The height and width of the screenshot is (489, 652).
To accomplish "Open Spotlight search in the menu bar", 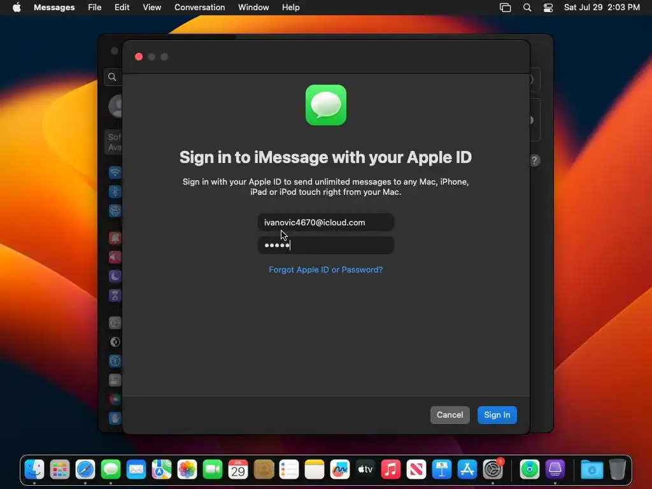I will pyautogui.click(x=527, y=8).
